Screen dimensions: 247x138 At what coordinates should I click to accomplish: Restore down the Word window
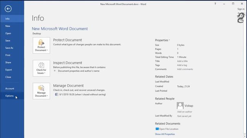(x=233, y=4)
